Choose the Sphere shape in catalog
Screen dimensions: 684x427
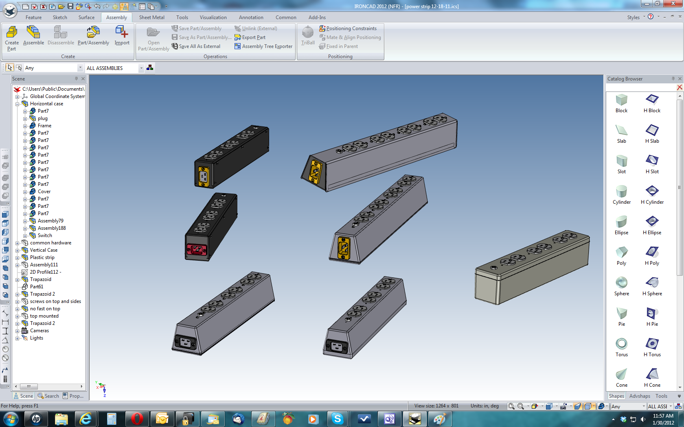point(621,283)
